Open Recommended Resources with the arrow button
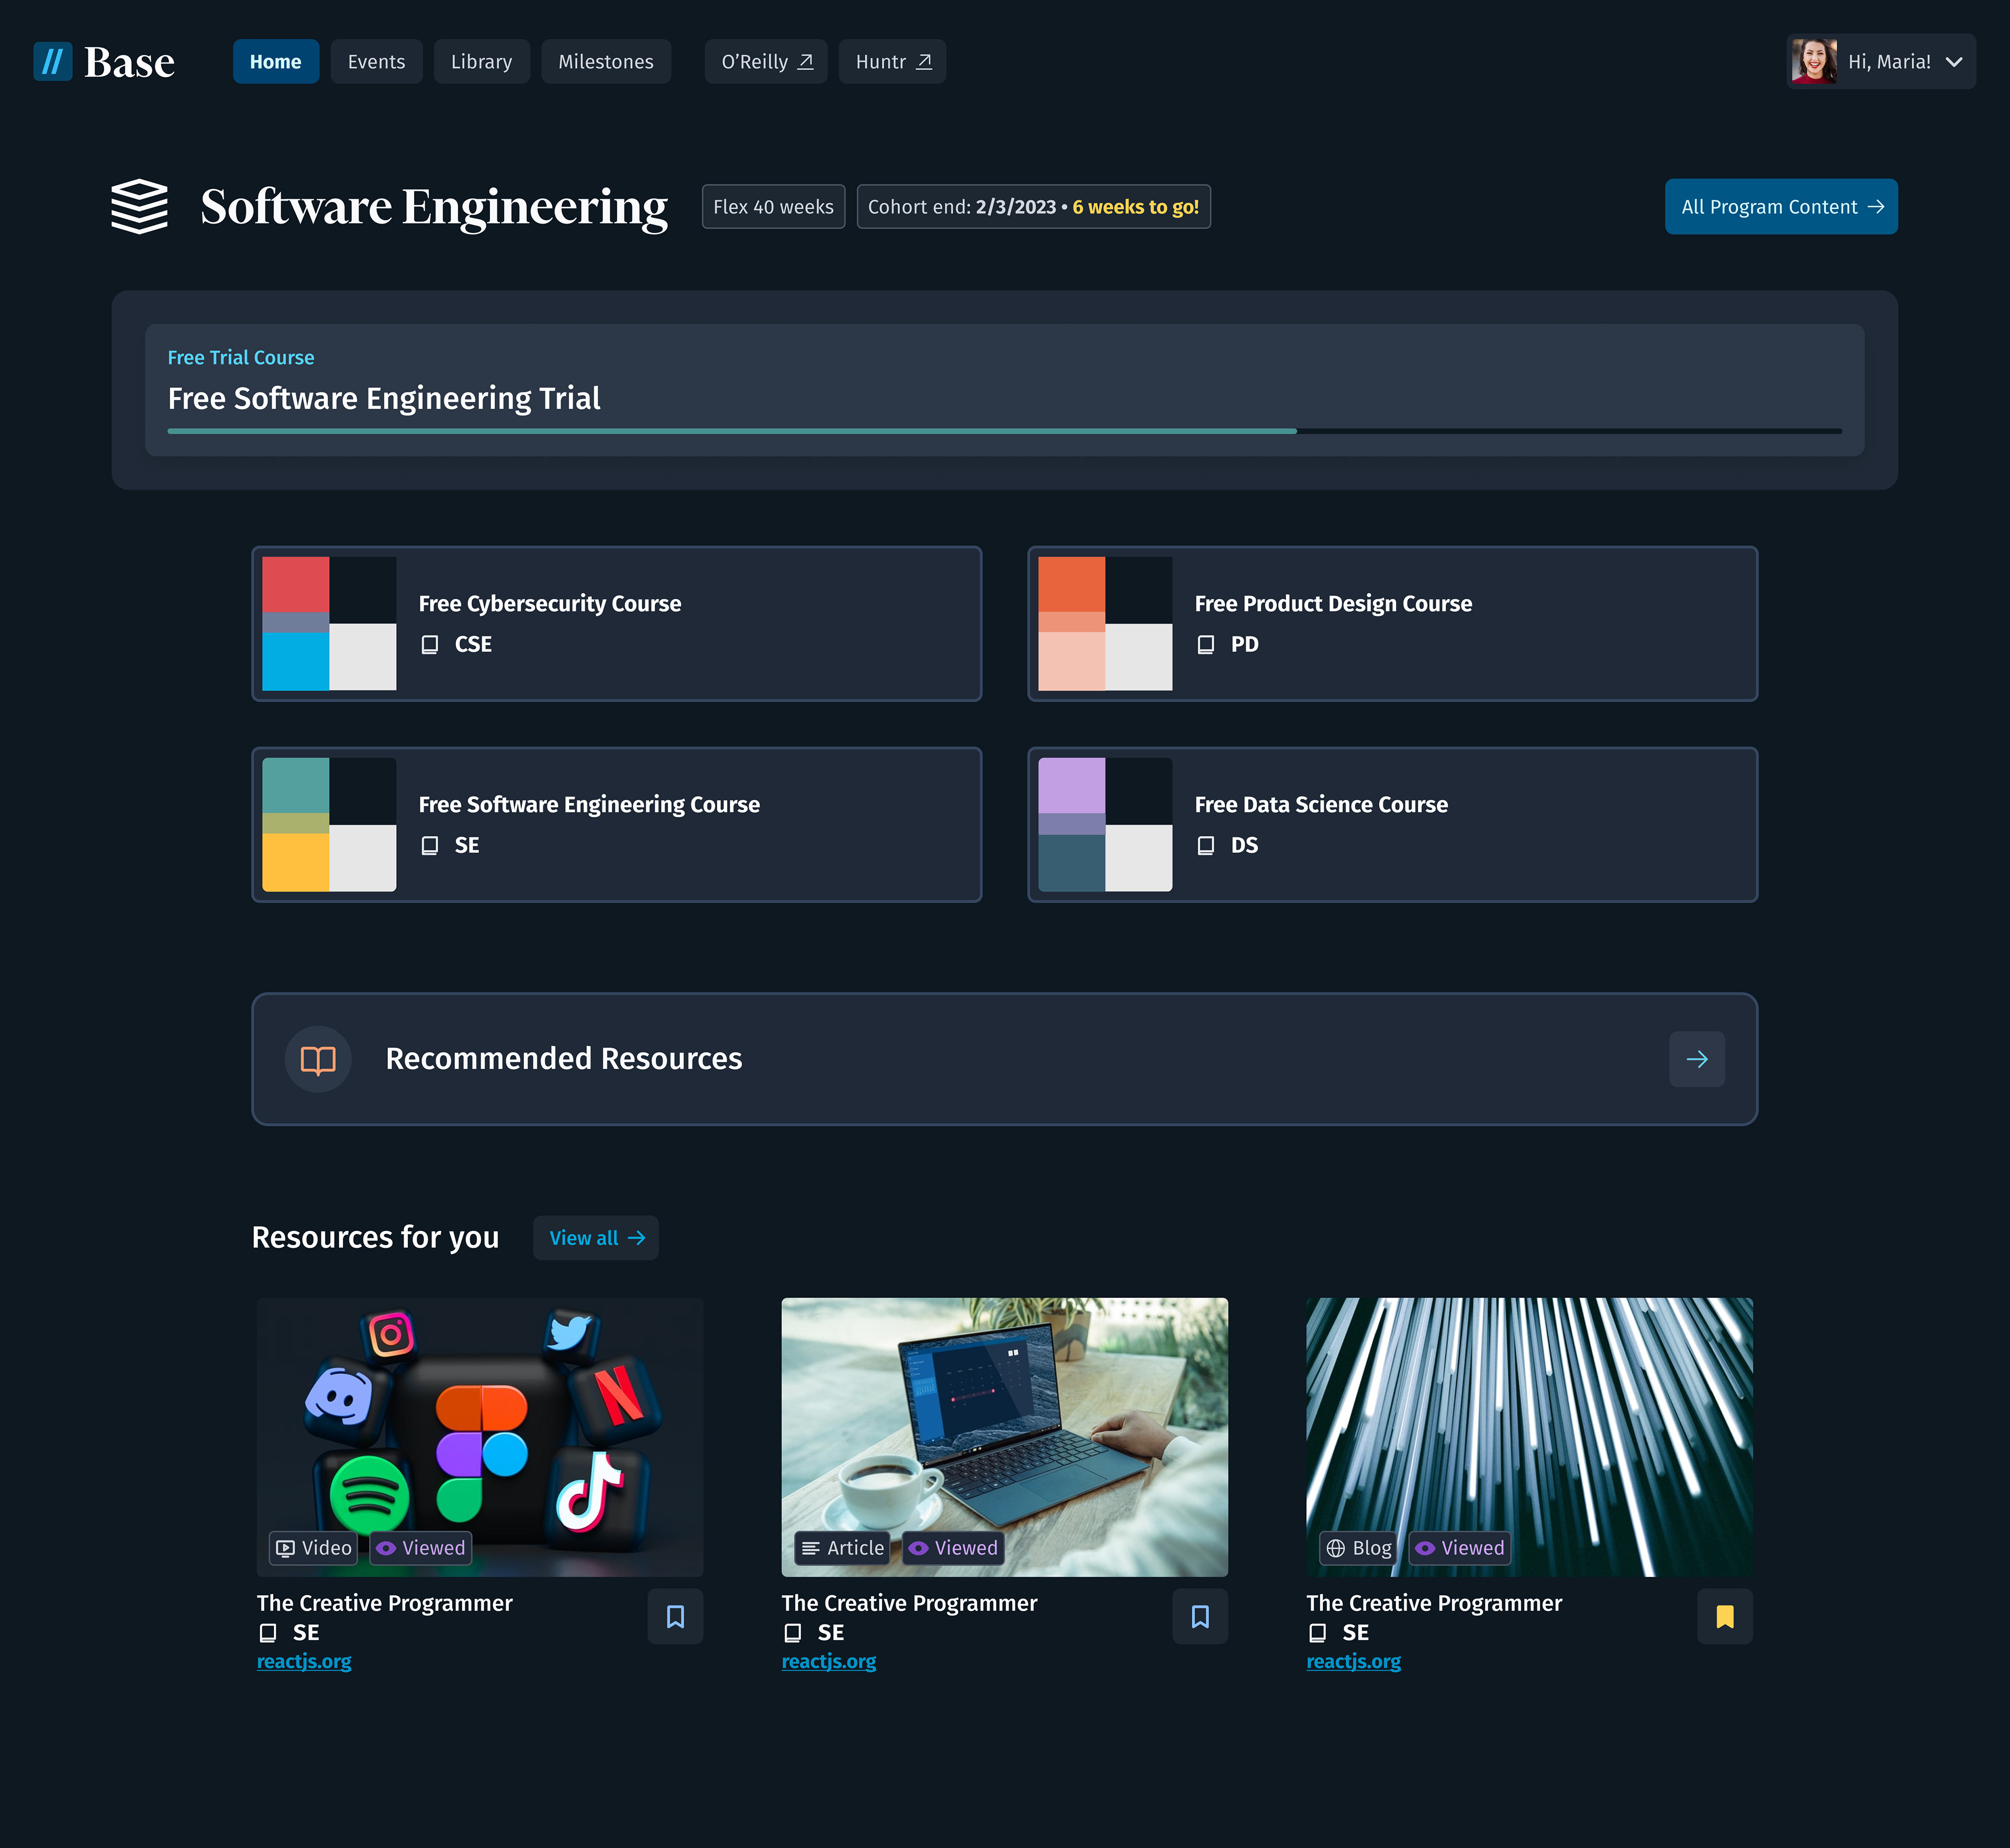The image size is (2010, 1848). click(x=1697, y=1059)
